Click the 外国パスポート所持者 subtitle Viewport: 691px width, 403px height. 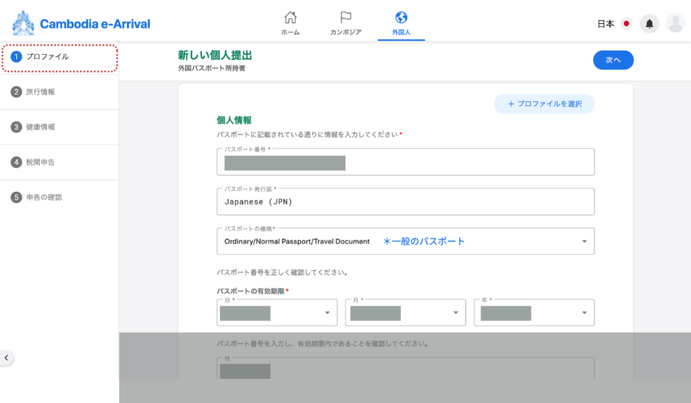coord(211,68)
